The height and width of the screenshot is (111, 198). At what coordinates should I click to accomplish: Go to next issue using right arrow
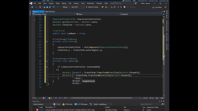click(x=60, y=98)
